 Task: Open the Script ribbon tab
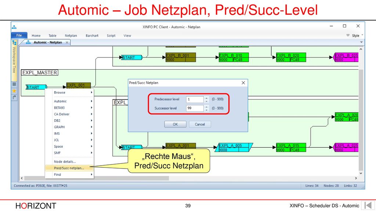[111, 36]
